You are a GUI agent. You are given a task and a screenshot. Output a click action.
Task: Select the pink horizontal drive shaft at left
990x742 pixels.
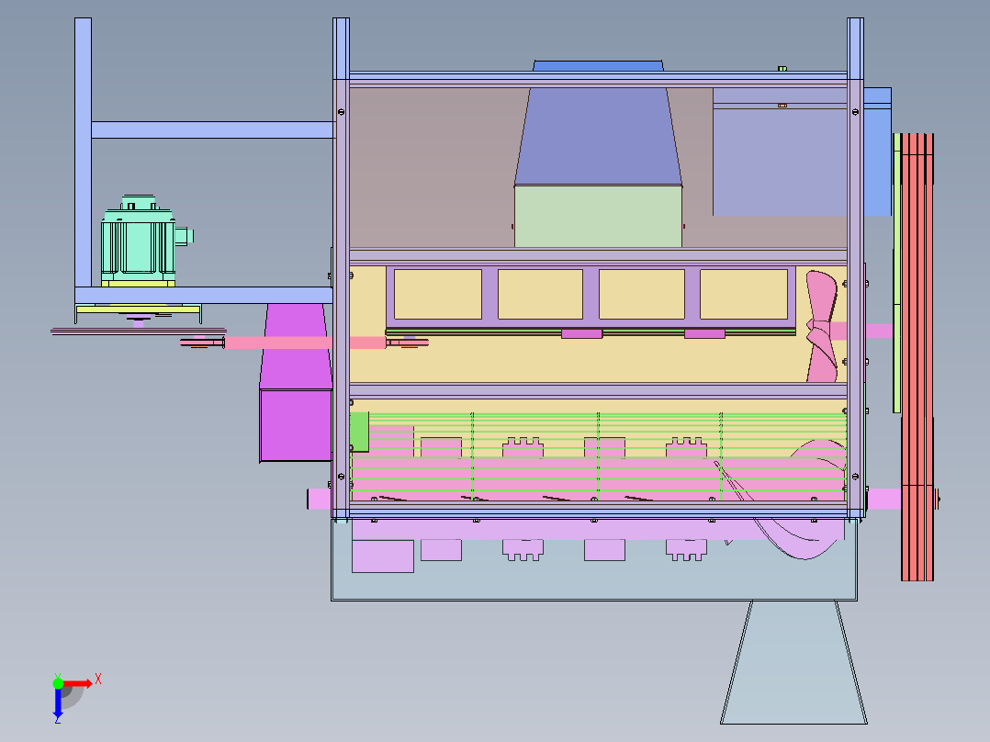(x=305, y=343)
